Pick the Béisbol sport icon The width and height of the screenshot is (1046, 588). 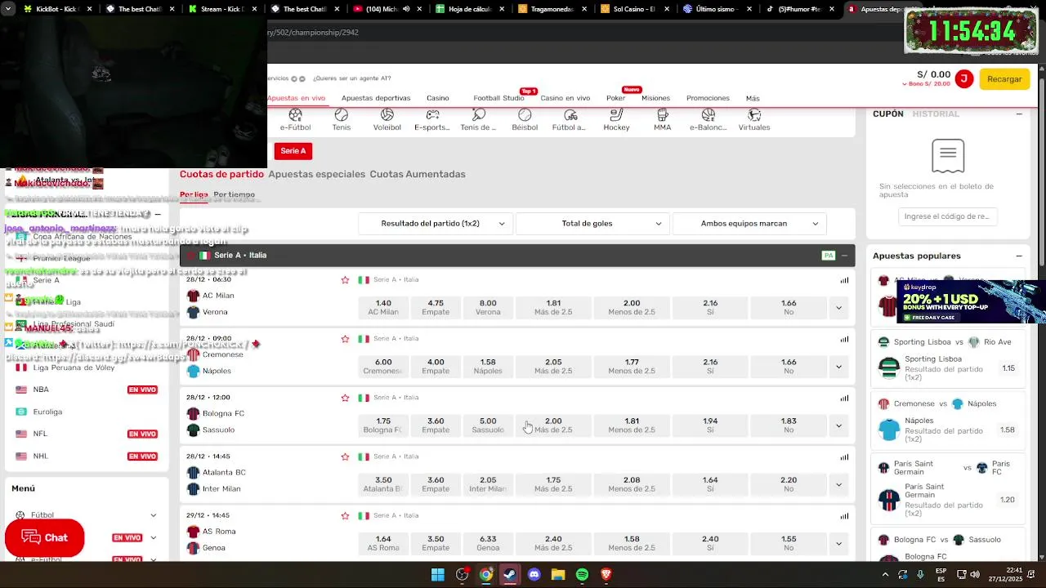point(525,120)
